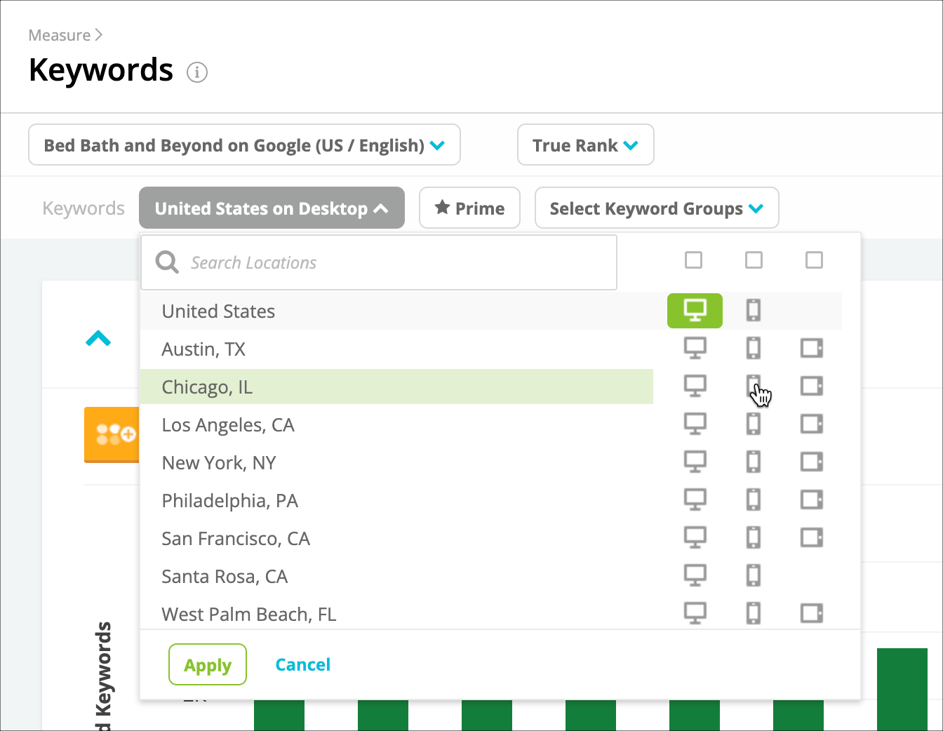Select tablet icon for West Palm Beach, FL
943x731 pixels.
coord(812,614)
